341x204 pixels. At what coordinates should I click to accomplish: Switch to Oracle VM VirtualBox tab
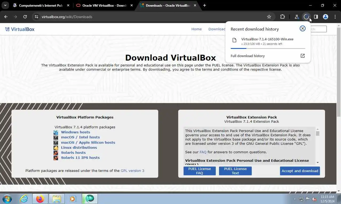104,5
